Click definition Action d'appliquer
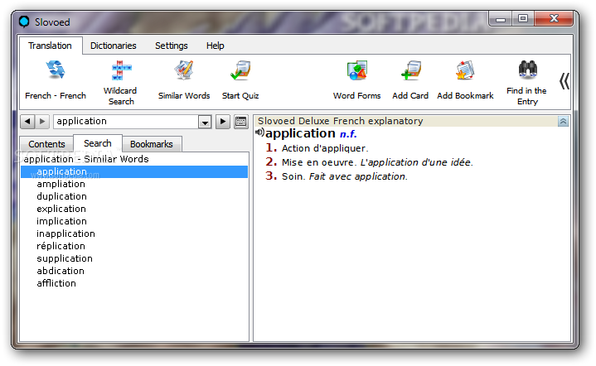The height and width of the screenshot is (366, 596). click(x=325, y=148)
